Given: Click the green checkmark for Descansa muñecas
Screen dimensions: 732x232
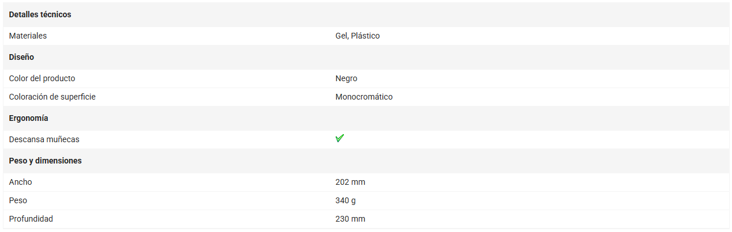Looking at the screenshot, I should [x=340, y=138].
